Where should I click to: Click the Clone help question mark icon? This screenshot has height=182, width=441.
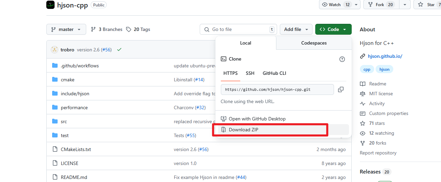[342, 59]
